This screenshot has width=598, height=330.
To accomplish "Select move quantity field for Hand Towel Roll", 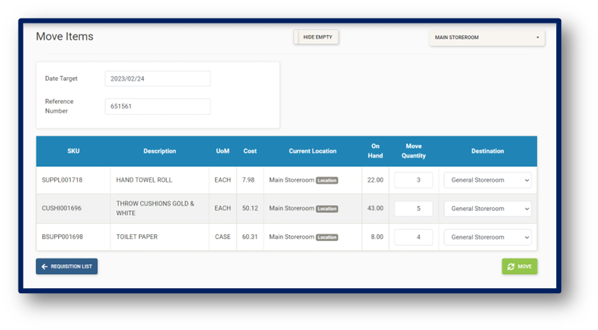I will (413, 181).
